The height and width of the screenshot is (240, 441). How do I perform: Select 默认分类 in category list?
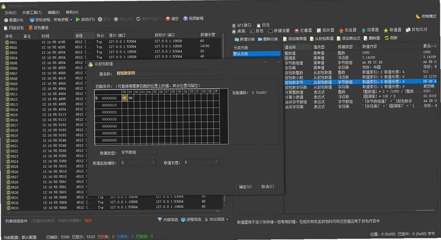coord(256,53)
